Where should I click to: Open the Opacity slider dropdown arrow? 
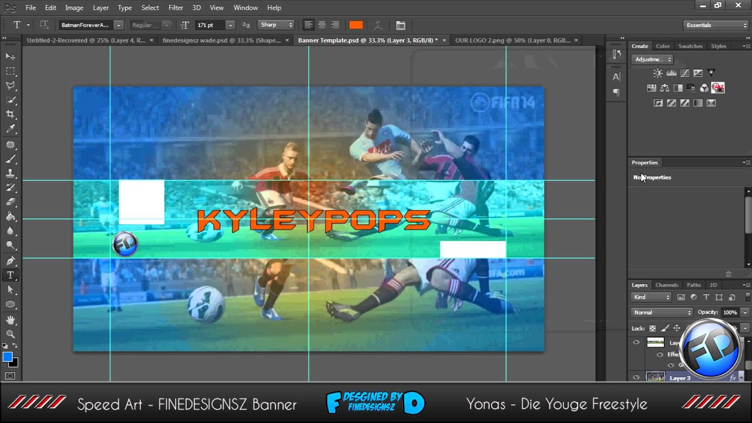pyautogui.click(x=745, y=313)
